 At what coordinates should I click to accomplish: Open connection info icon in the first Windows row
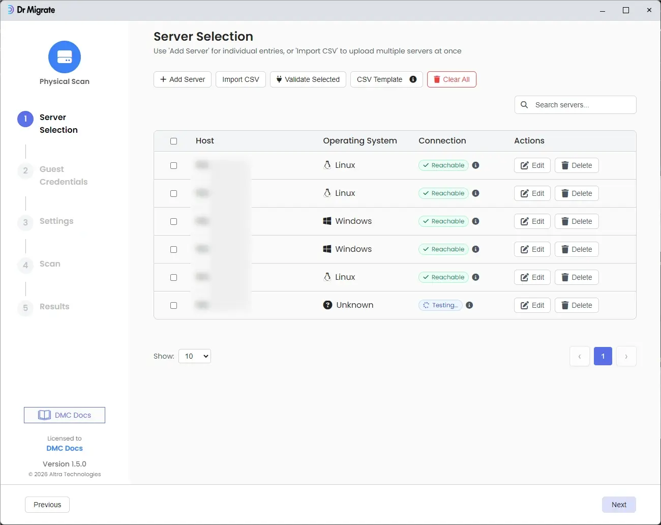pos(475,221)
